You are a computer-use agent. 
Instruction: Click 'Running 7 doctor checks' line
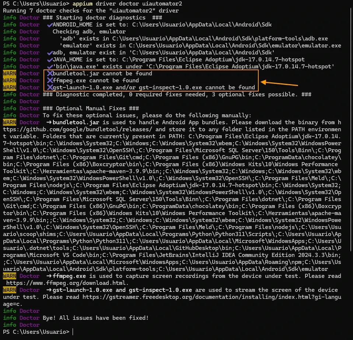91,11
